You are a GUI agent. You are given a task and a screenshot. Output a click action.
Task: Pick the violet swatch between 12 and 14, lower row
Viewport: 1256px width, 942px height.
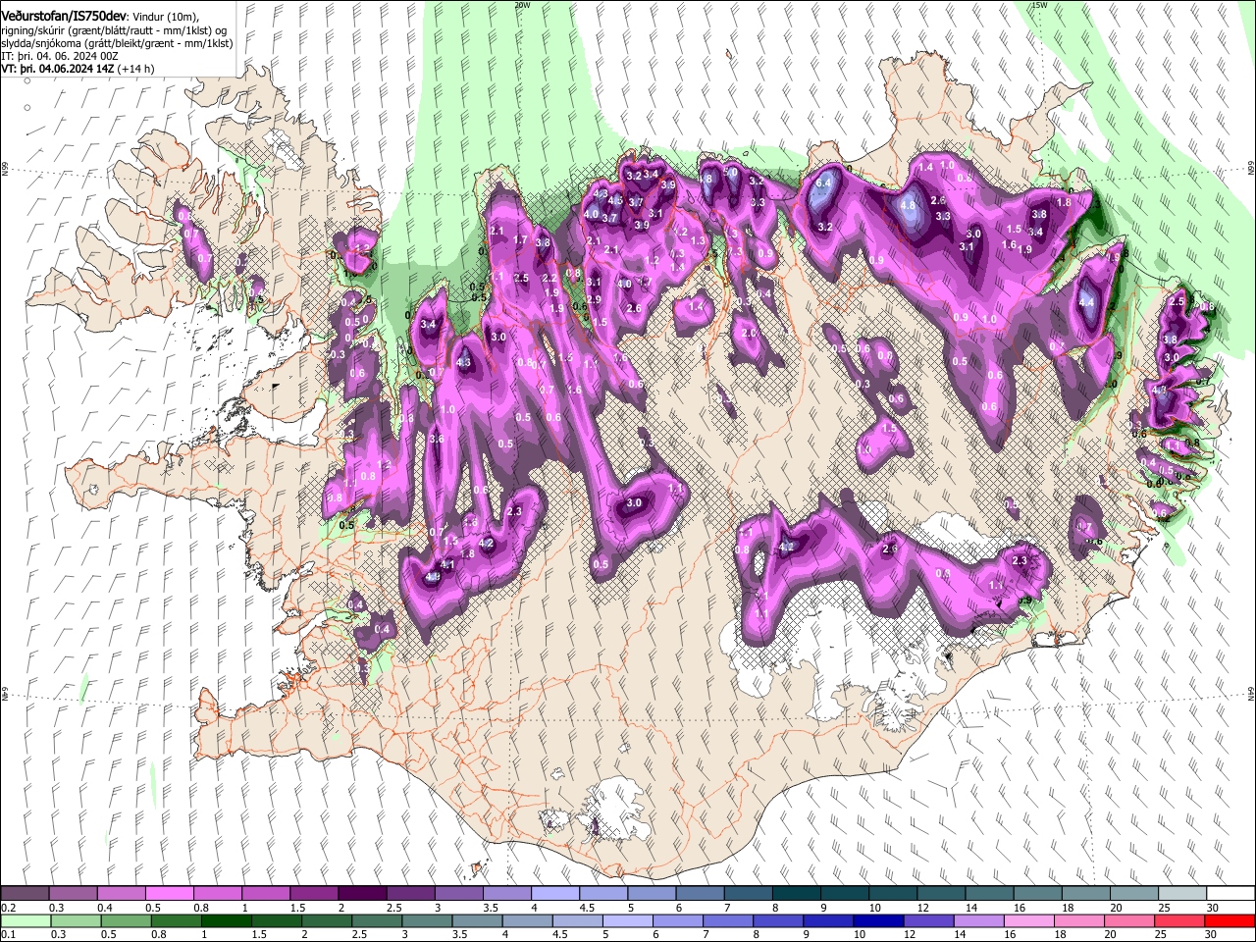pyautogui.click(x=929, y=920)
